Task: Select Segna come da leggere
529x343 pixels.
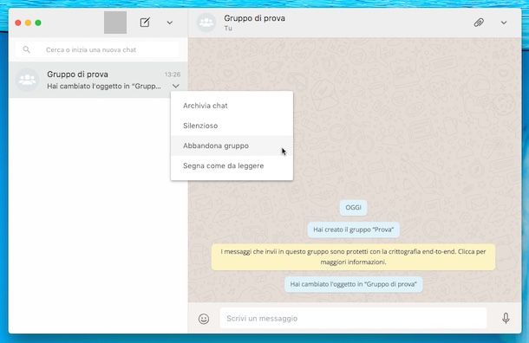Action: (232, 165)
